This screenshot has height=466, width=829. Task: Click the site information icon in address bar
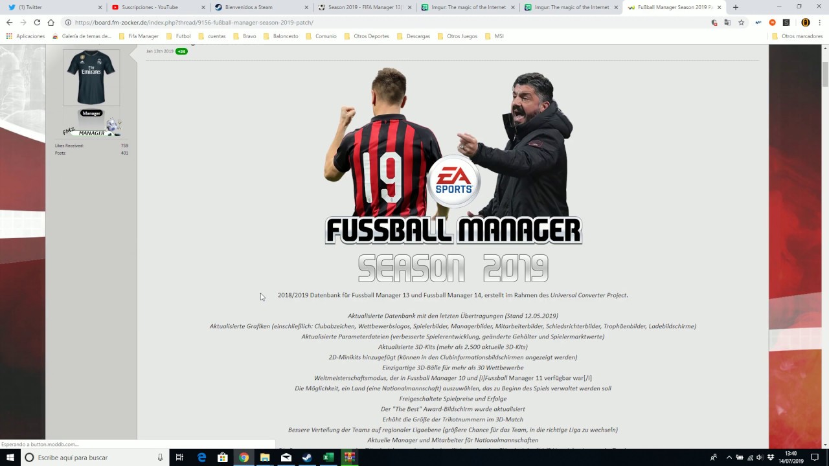(68, 22)
